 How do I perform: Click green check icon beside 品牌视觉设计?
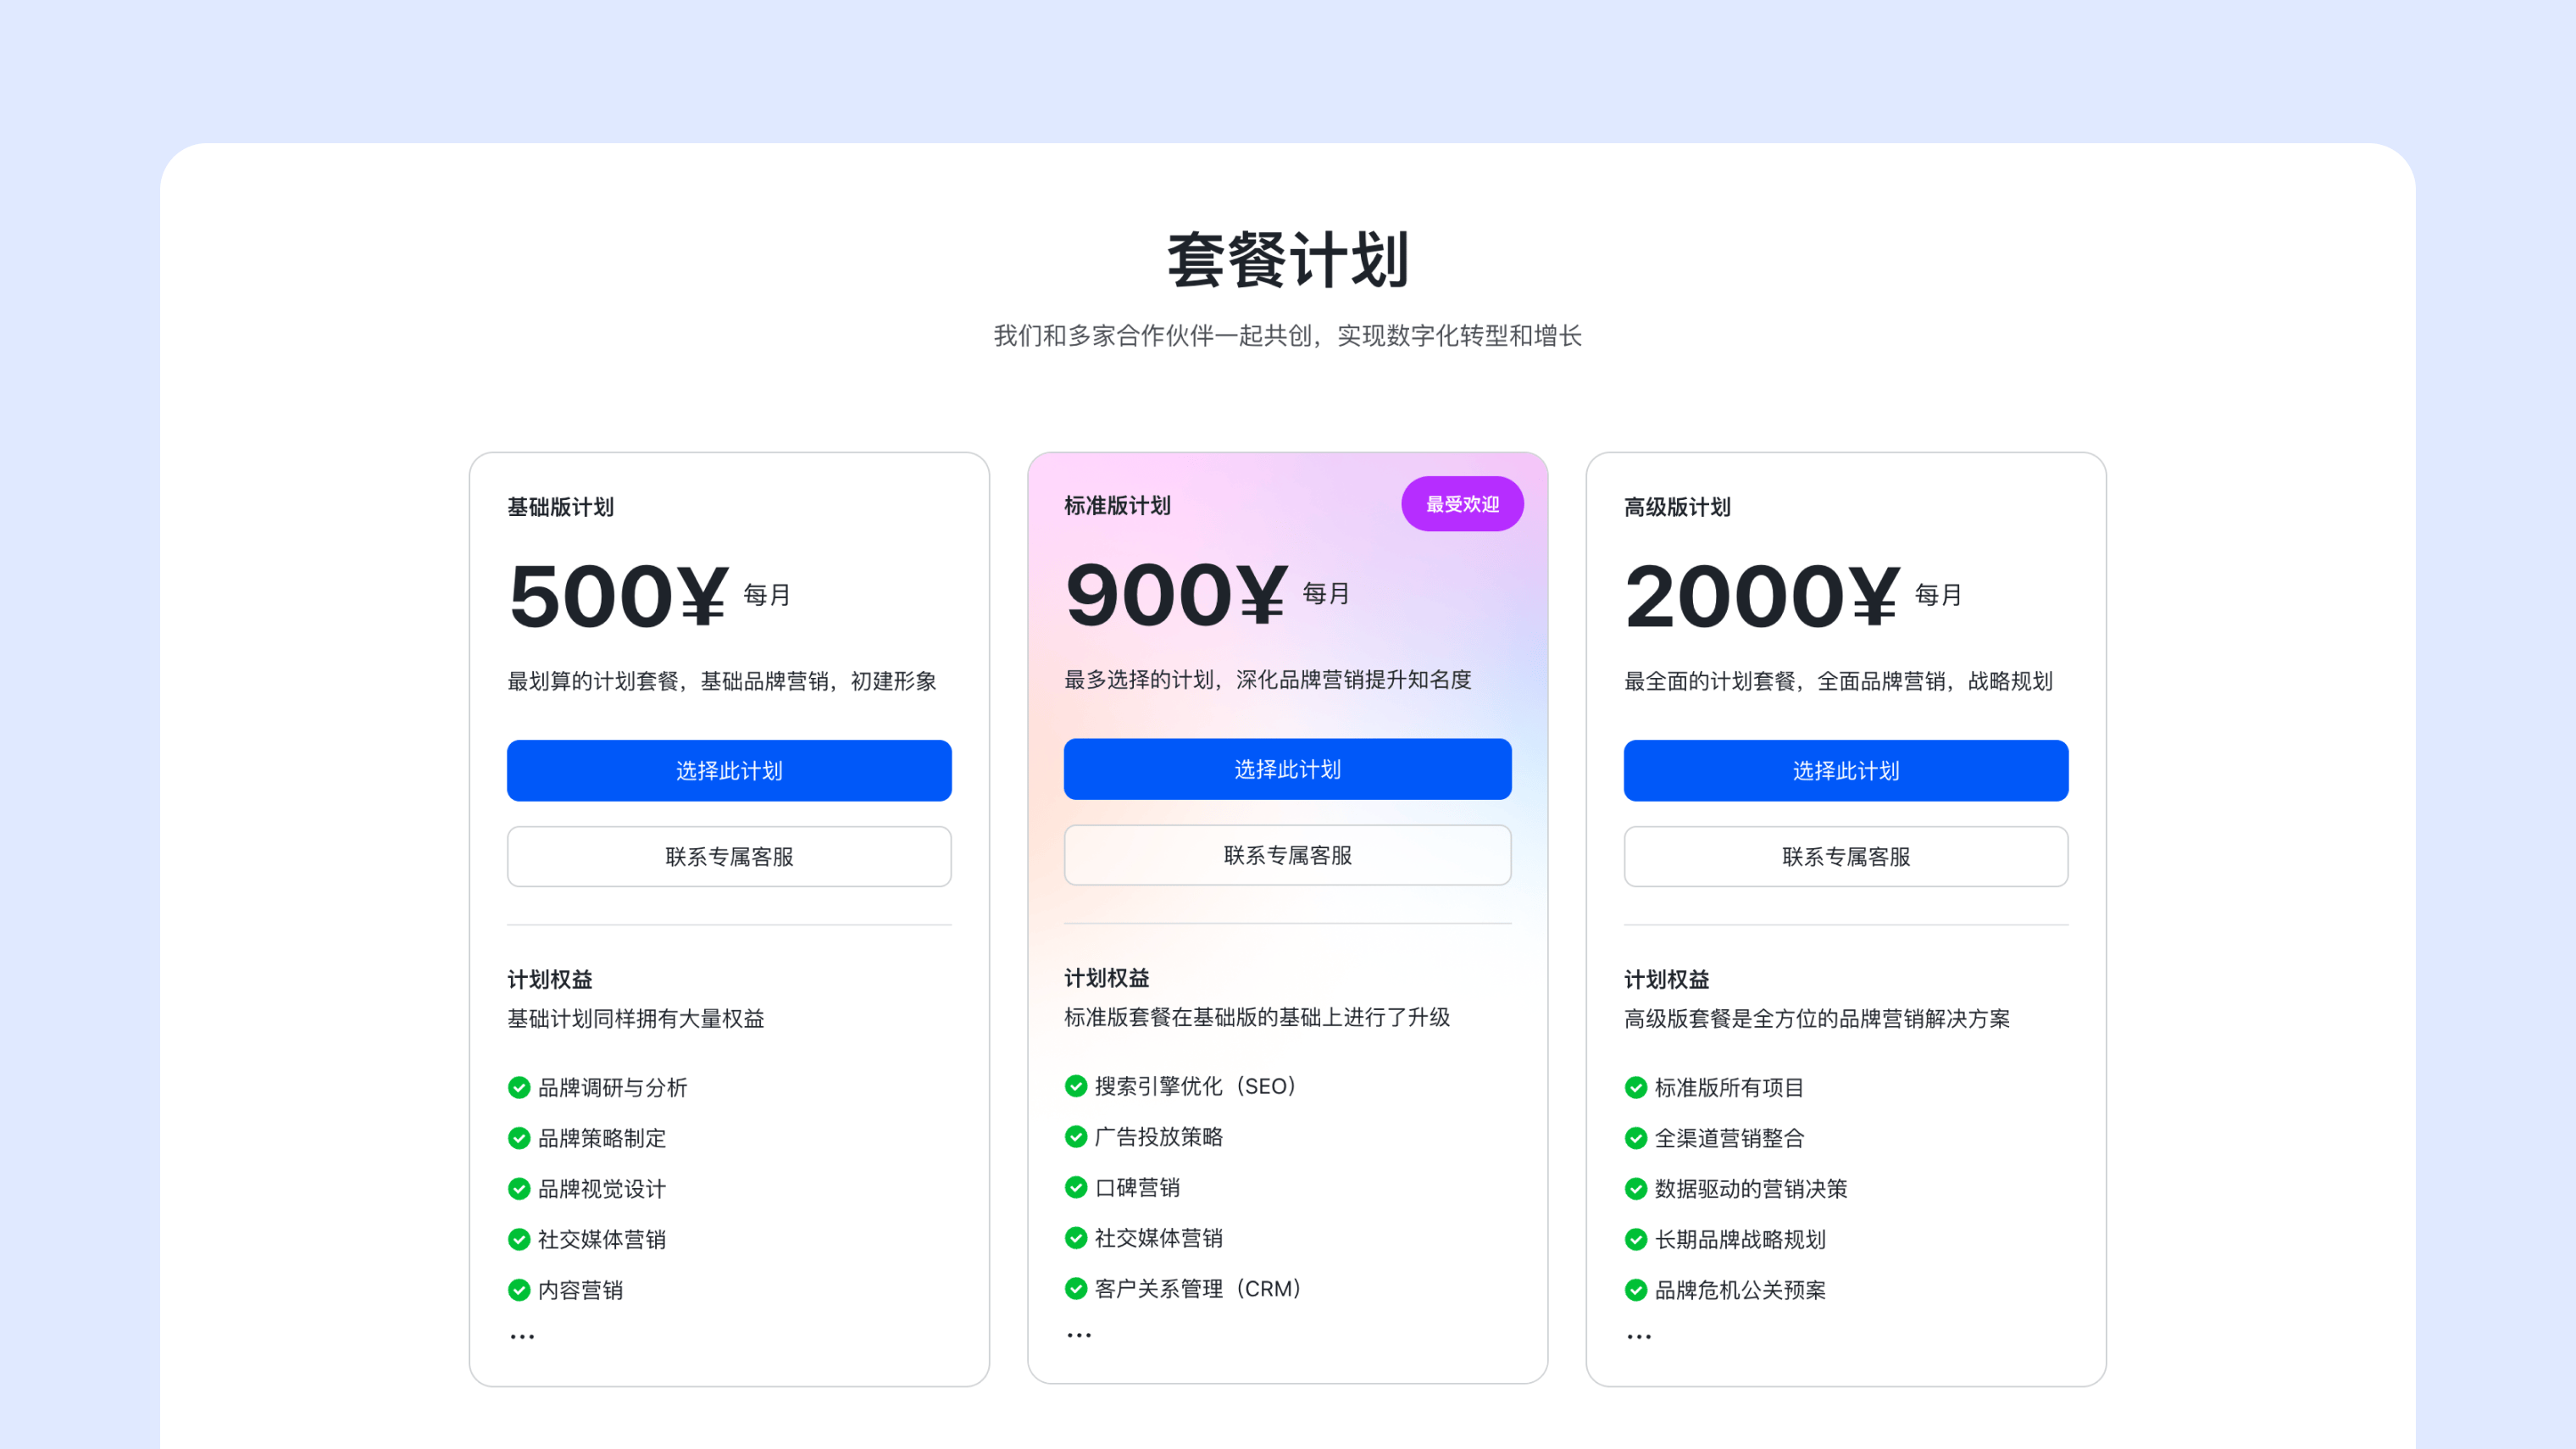(519, 1189)
